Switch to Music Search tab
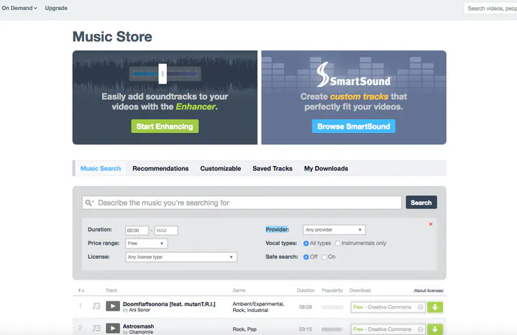This screenshot has width=517, height=335. 101,168
